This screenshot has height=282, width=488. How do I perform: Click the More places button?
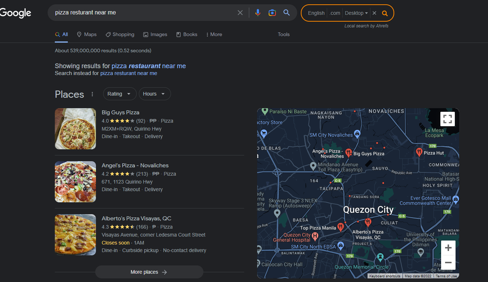click(149, 272)
